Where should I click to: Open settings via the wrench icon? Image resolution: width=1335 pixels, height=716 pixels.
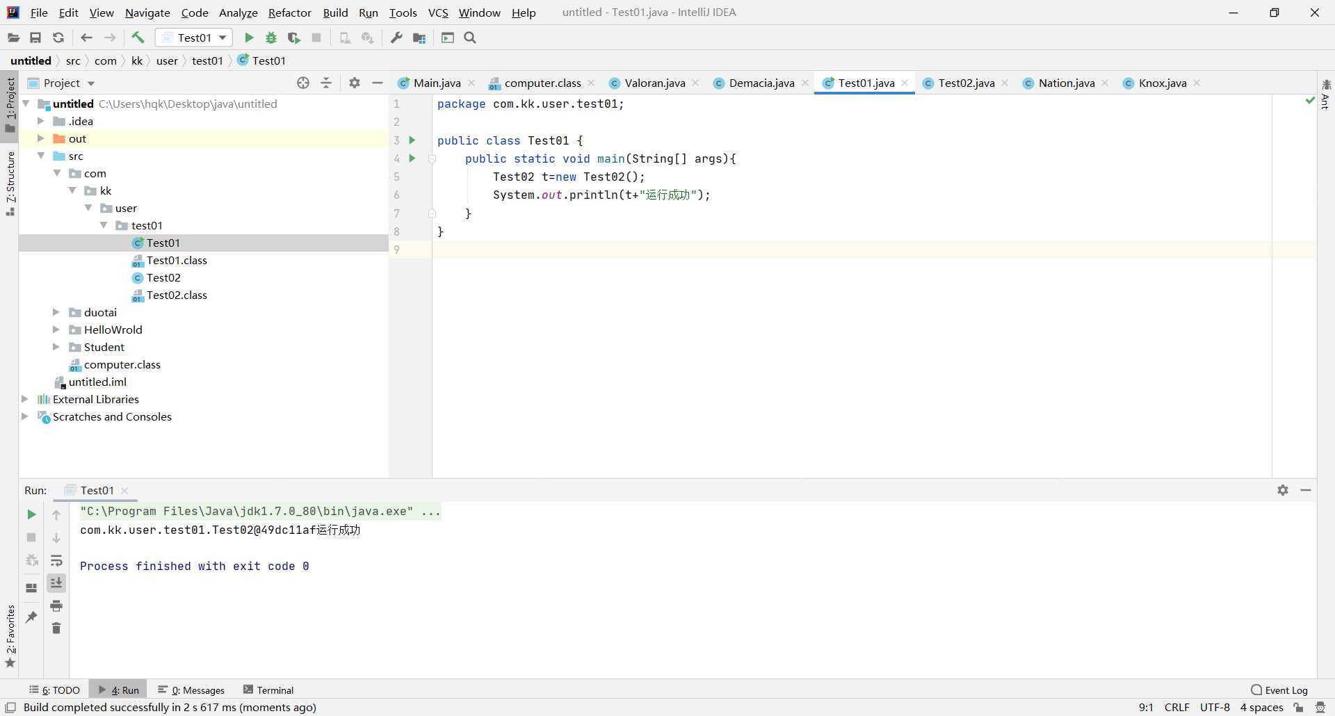pyautogui.click(x=396, y=38)
